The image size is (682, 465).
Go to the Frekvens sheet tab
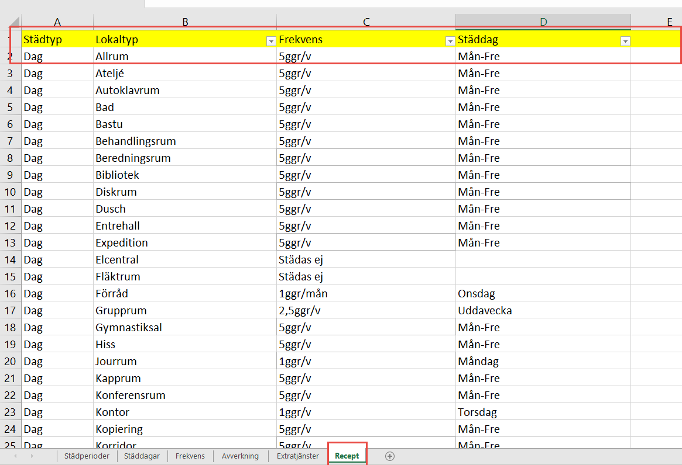pos(190,456)
